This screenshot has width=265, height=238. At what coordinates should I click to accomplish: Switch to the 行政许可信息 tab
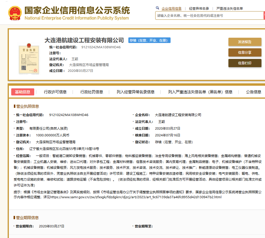(x=55, y=92)
